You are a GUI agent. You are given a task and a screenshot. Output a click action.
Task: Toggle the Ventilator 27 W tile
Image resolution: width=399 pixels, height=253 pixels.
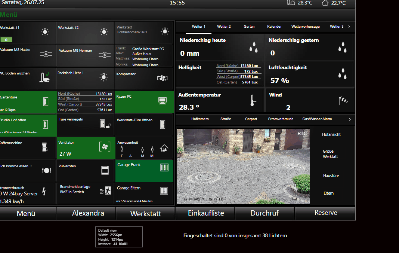click(86, 148)
